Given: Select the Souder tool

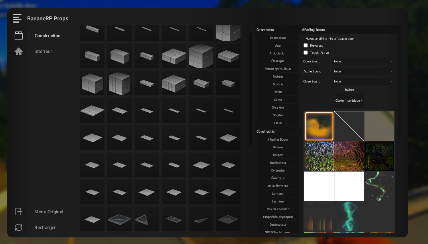Looking at the screenshot, I should [278, 115].
